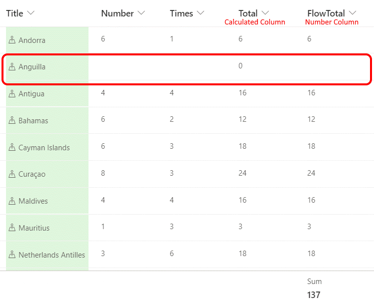Expand the Number column chevron menu

[x=141, y=13]
